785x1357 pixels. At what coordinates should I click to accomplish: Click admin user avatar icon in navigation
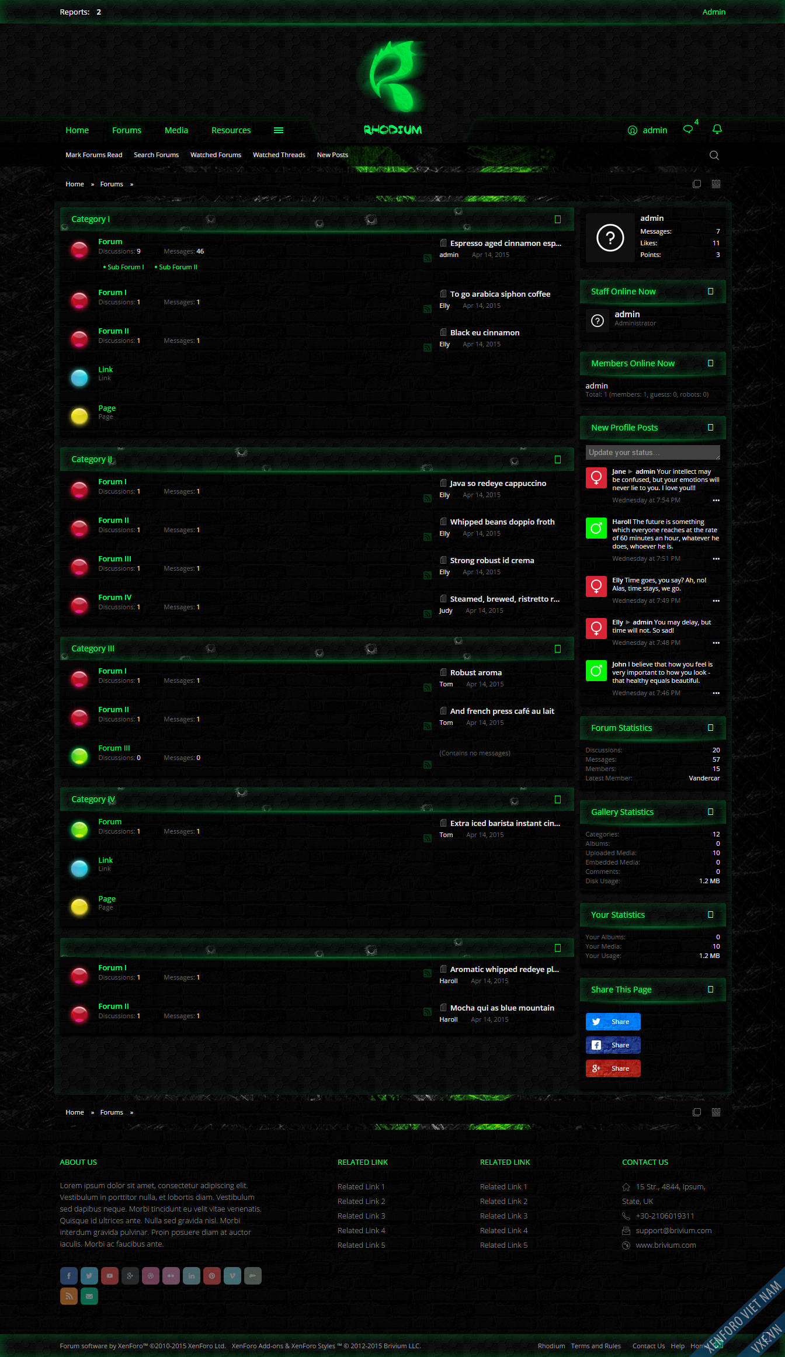633,130
